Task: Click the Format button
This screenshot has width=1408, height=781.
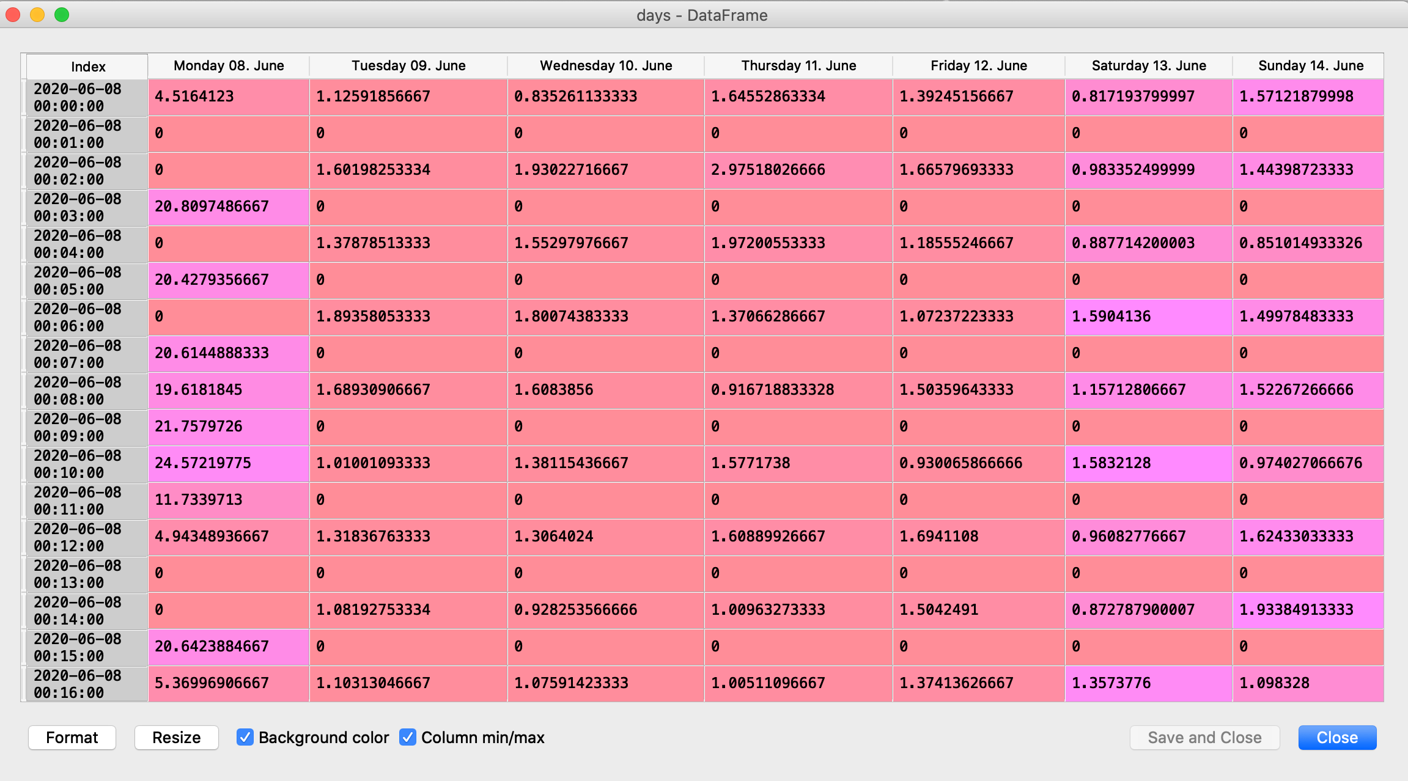Action: point(72,738)
